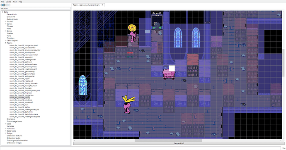Select room_dw_churchb_worshiproom

(x=22, y=52)
